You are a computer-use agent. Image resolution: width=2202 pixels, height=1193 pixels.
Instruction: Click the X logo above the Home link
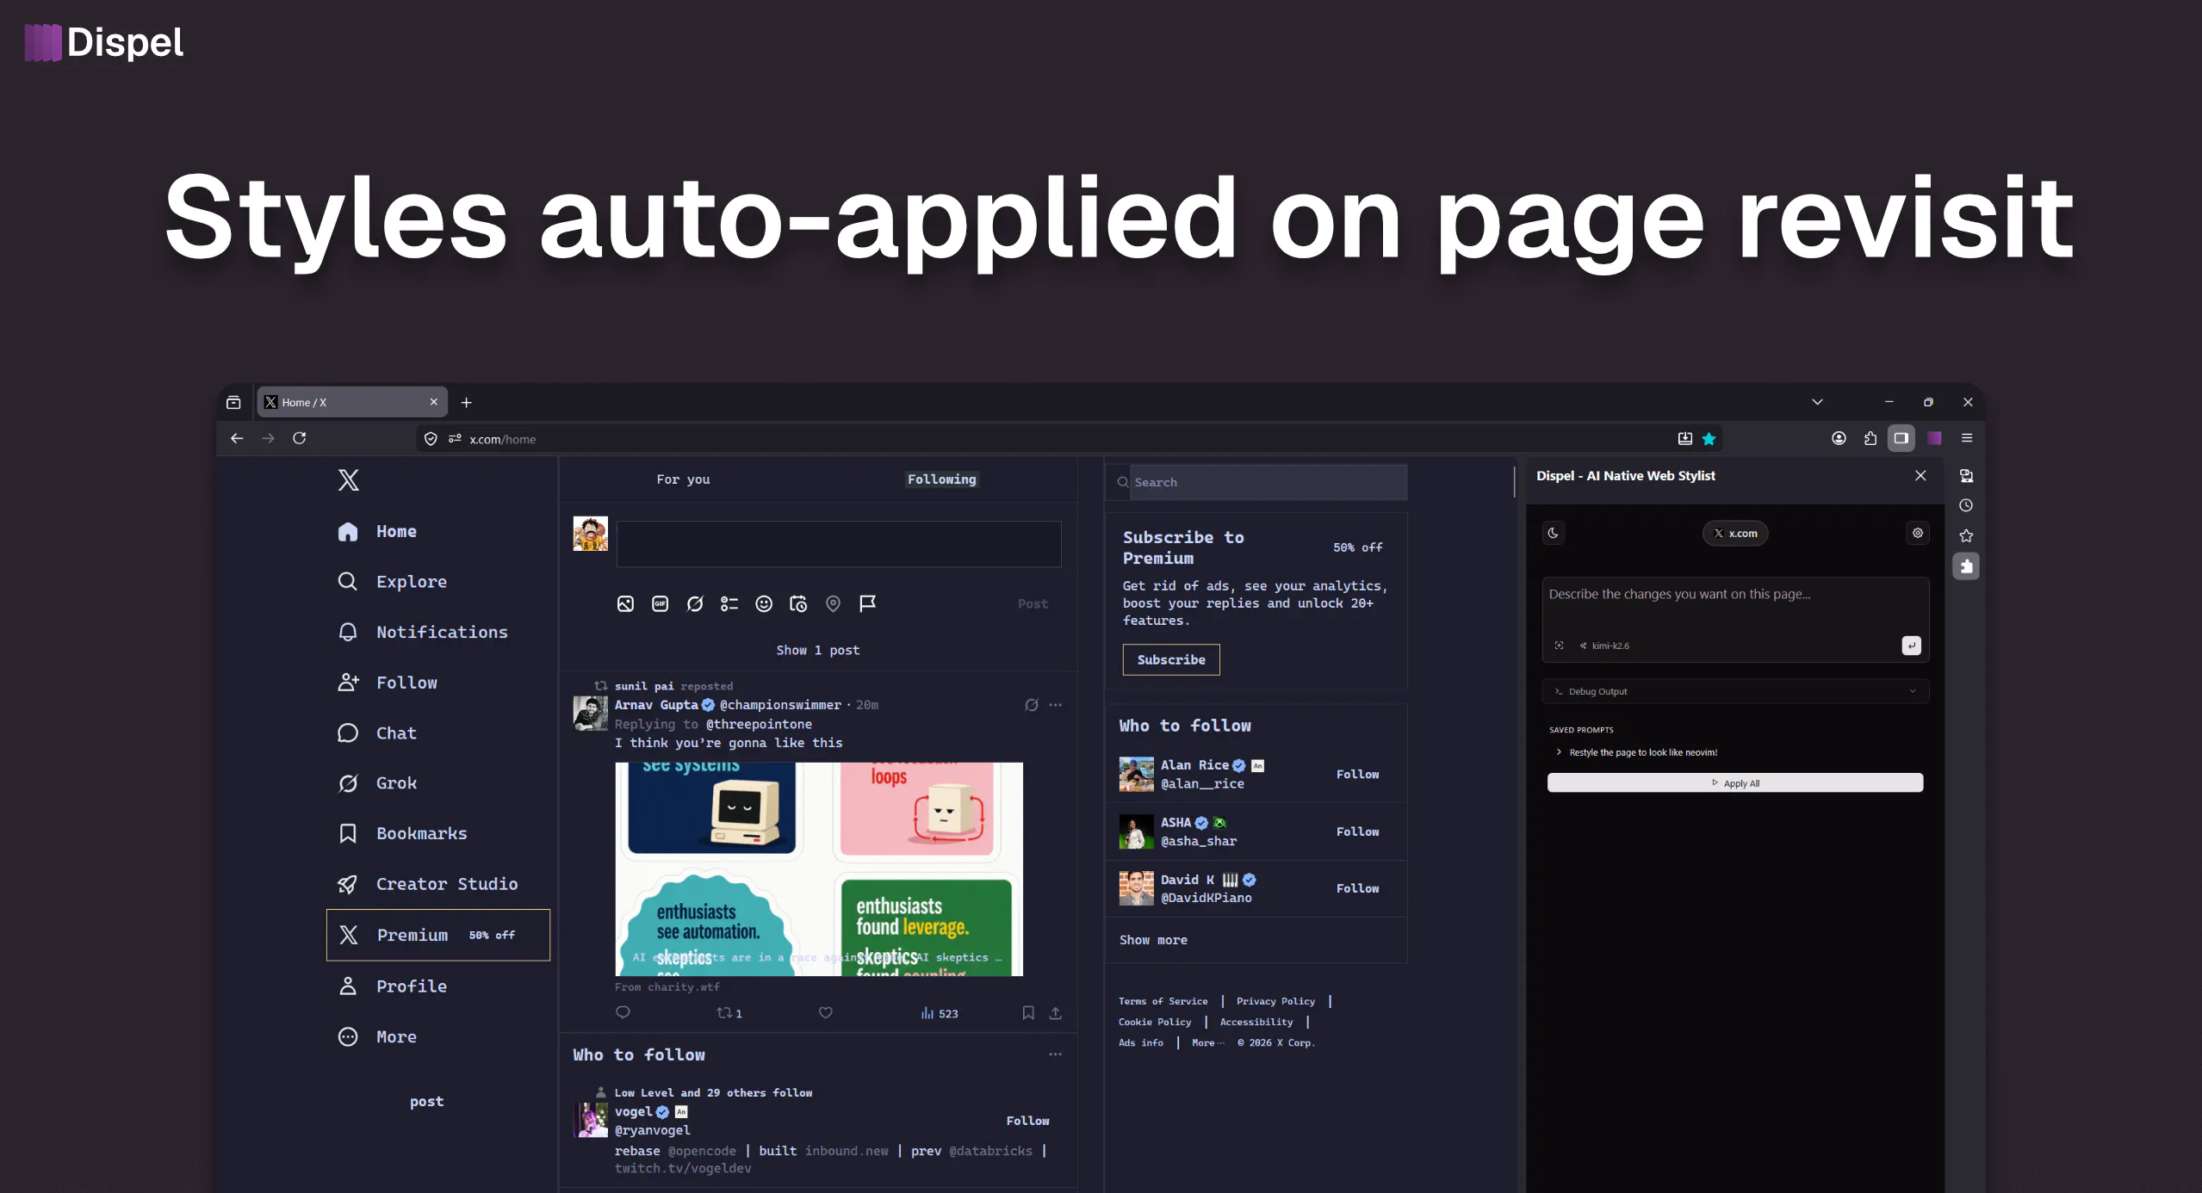pyautogui.click(x=348, y=480)
